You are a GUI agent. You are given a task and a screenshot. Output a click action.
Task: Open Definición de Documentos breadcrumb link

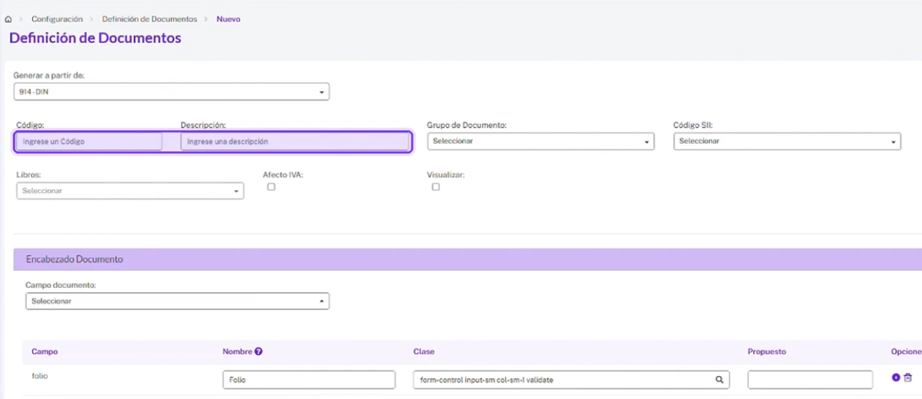pyautogui.click(x=150, y=19)
